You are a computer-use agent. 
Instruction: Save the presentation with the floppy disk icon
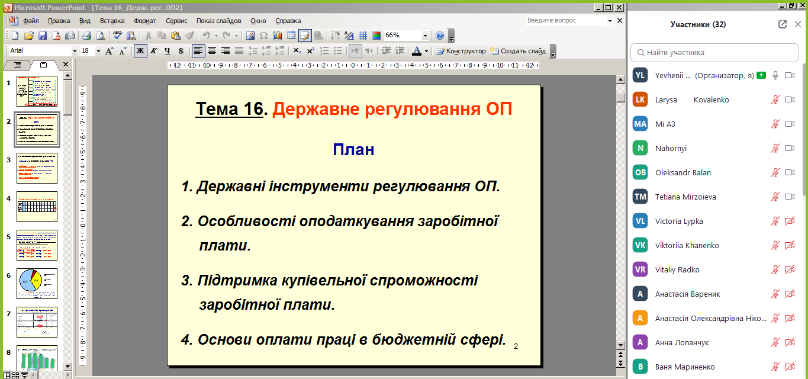click(43, 36)
